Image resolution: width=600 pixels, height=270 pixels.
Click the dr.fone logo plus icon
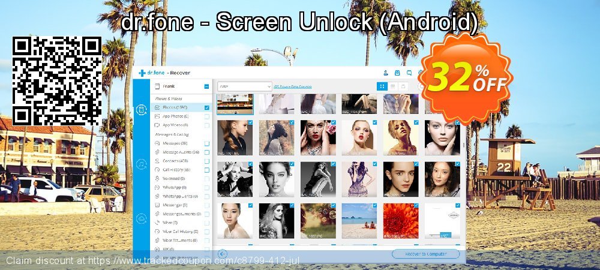(142, 73)
